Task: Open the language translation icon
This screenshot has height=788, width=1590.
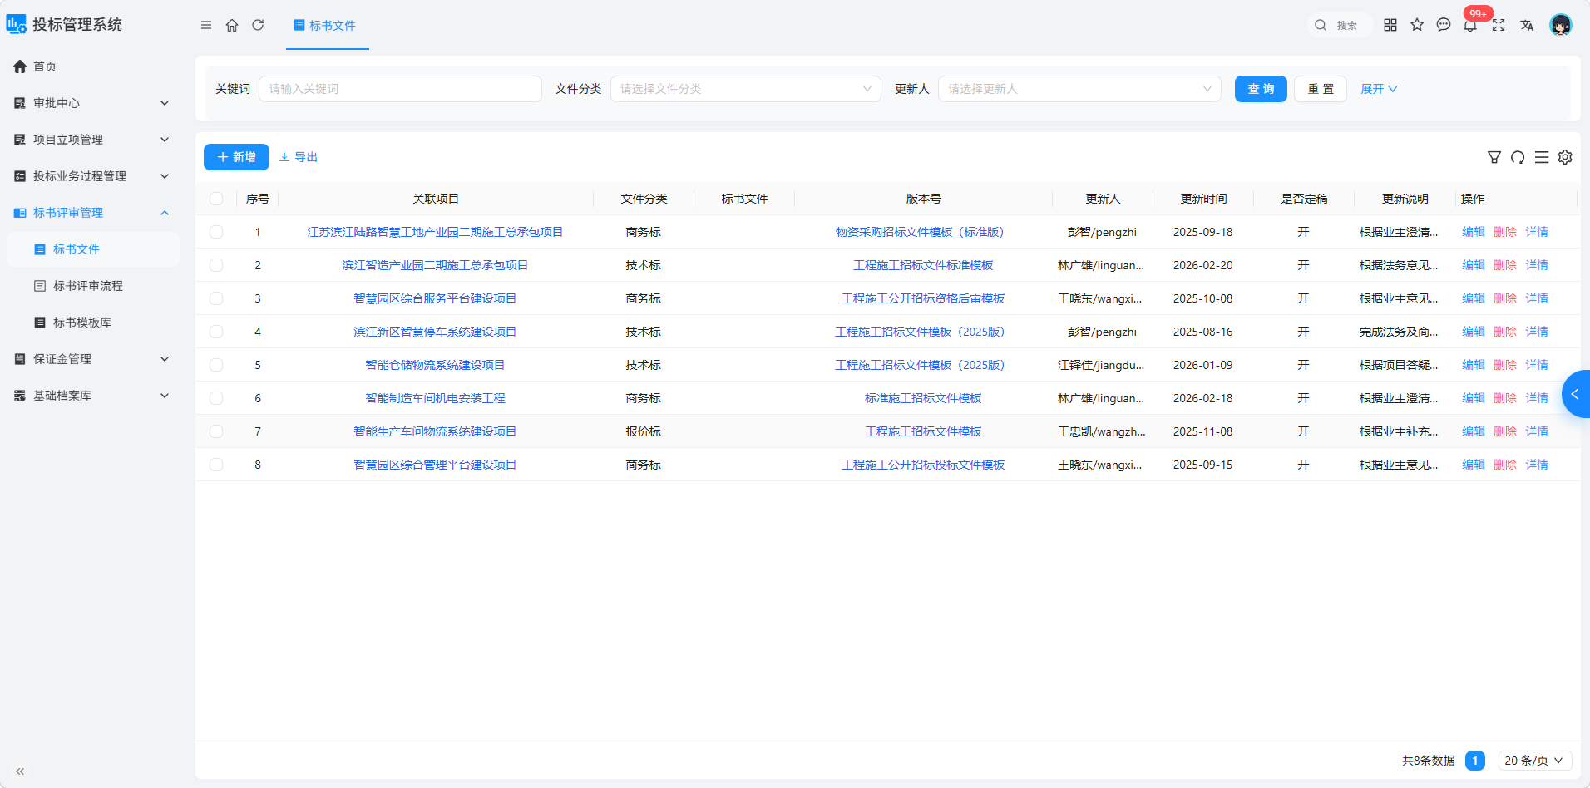Action: point(1527,25)
